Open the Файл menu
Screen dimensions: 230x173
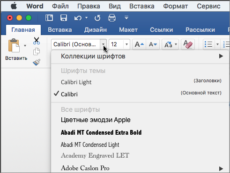click(x=60, y=6)
